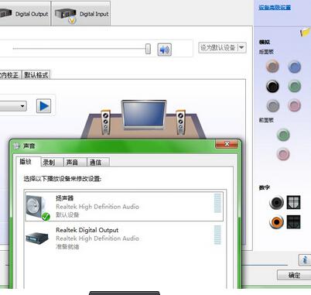Mute the main volume speaker button
This screenshot has height=295, width=311.
[x=165, y=50]
